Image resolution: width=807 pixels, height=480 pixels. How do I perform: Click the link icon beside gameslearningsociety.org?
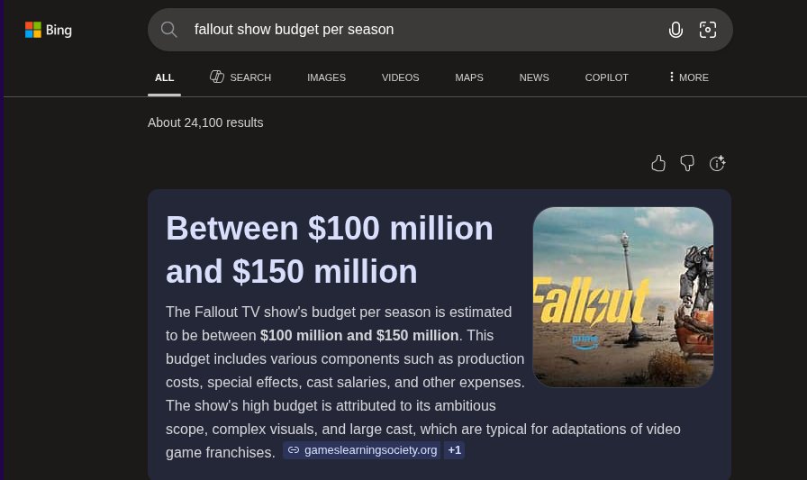(x=294, y=450)
